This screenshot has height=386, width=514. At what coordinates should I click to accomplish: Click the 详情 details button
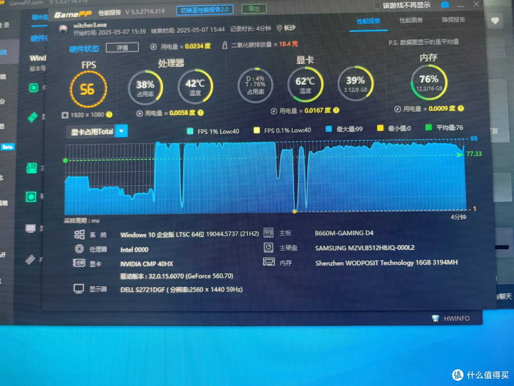point(122,48)
